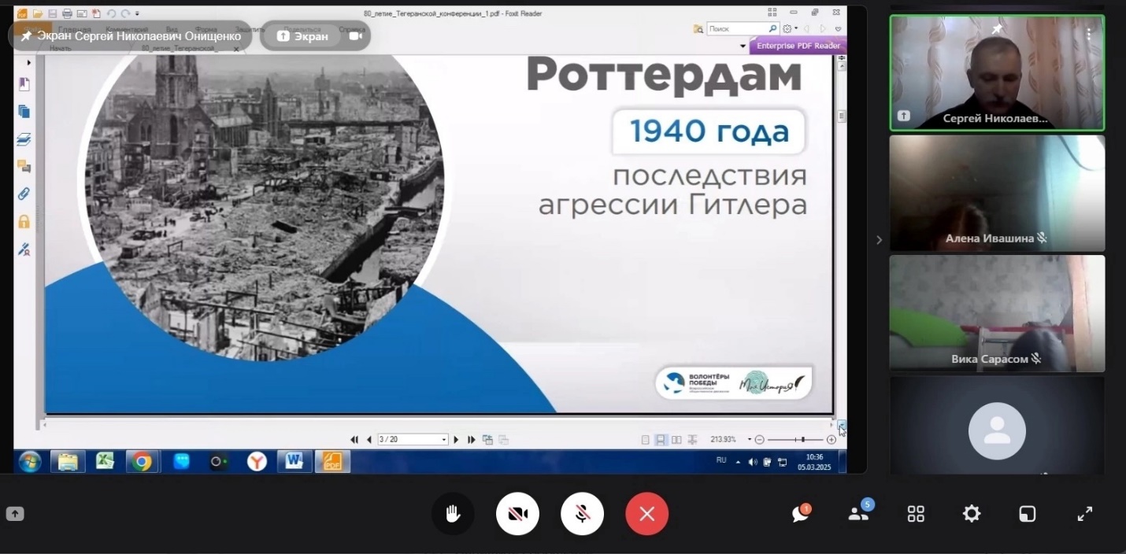
Task: Open Google Chrome from the taskbar
Action: [x=143, y=461]
